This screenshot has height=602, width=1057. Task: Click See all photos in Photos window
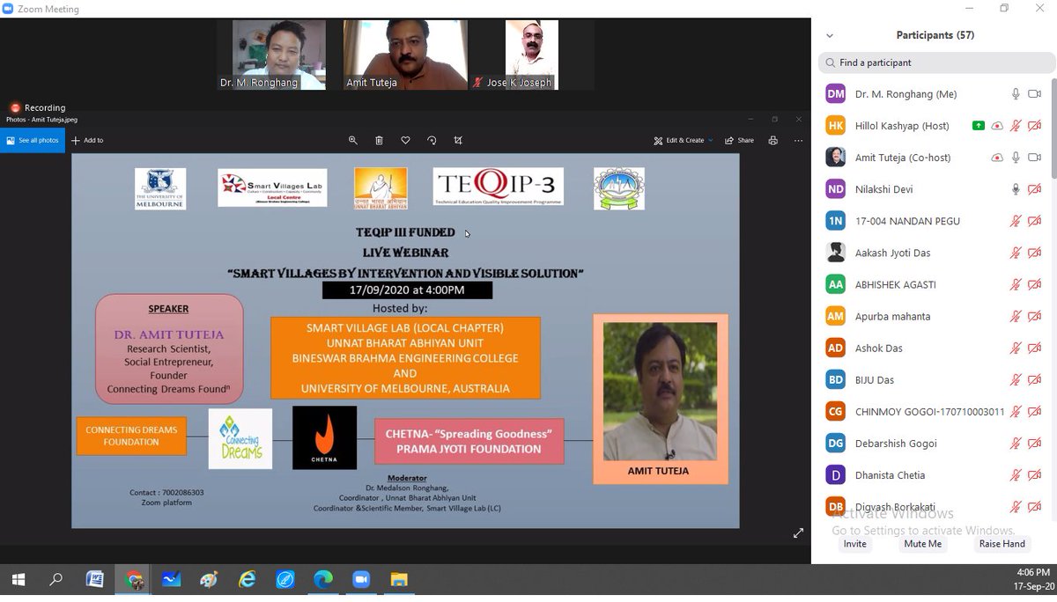pos(33,140)
